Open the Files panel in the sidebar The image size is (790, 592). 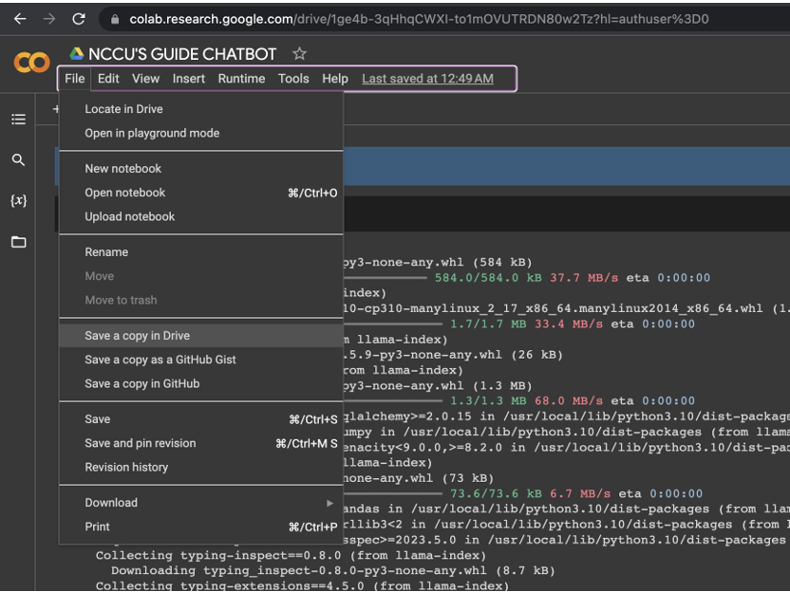click(x=17, y=242)
